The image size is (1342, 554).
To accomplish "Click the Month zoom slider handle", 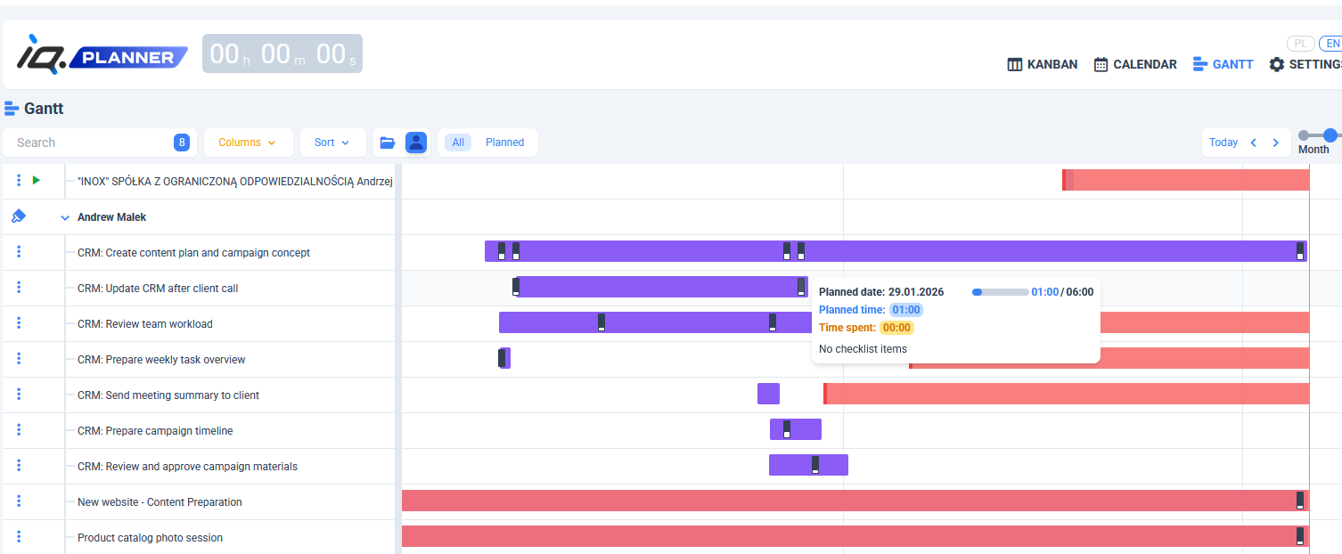I will click(1330, 135).
